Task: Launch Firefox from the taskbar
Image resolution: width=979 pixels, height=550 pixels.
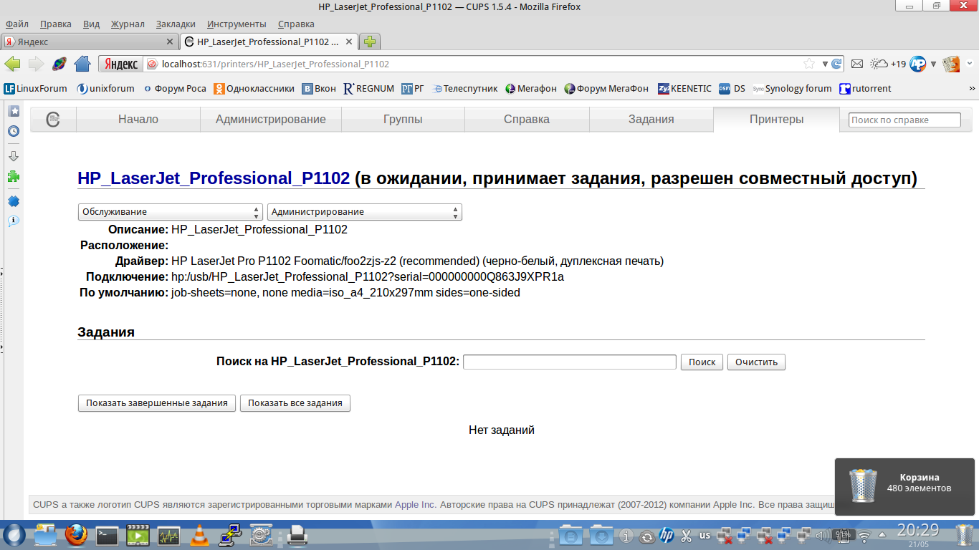Action: click(75, 535)
